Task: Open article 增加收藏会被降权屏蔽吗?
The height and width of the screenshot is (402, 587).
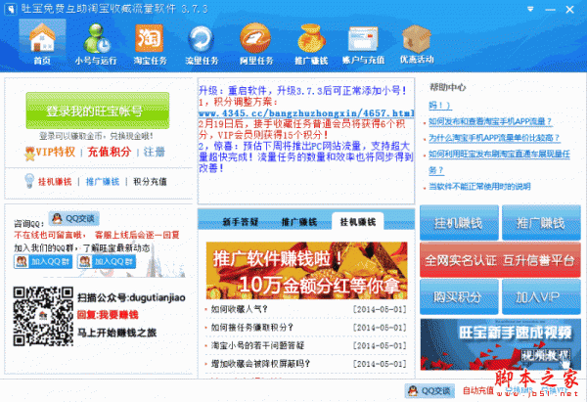Action: (260, 364)
